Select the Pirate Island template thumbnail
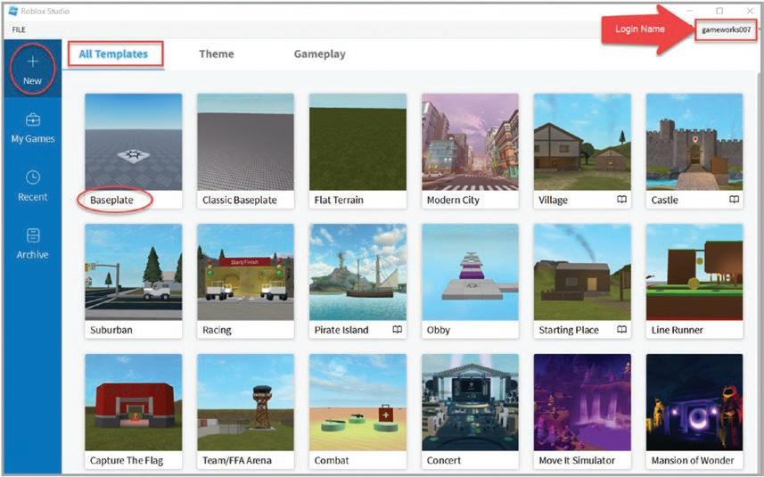 357,272
